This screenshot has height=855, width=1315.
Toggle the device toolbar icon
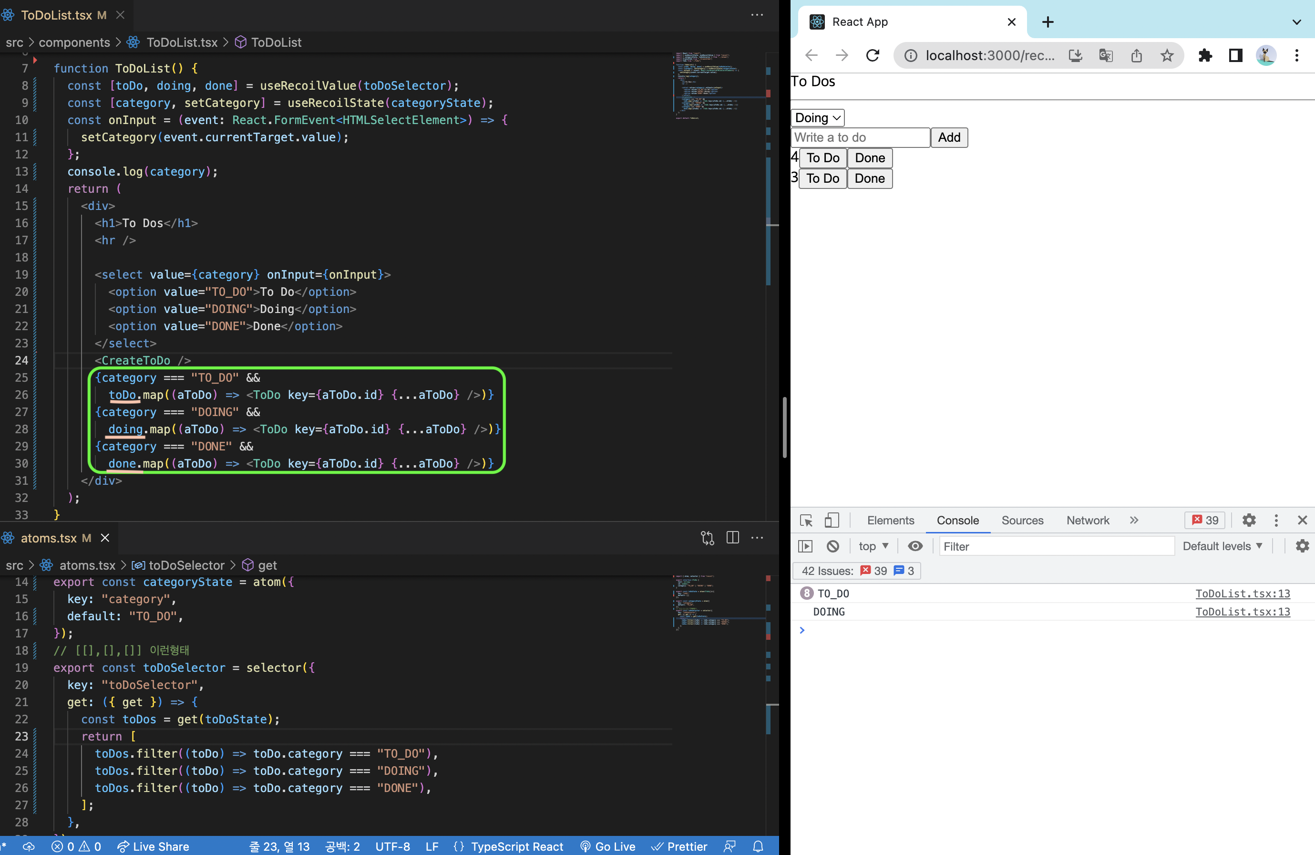click(831, 521)
